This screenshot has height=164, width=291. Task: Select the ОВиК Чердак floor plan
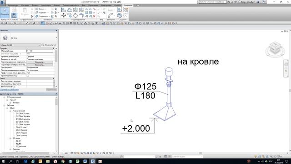click(21, 133)
